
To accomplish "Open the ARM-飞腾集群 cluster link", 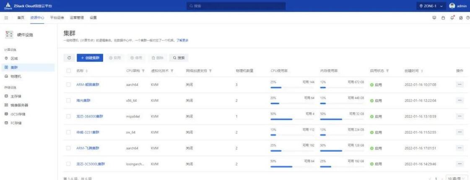I will (88, 148).
